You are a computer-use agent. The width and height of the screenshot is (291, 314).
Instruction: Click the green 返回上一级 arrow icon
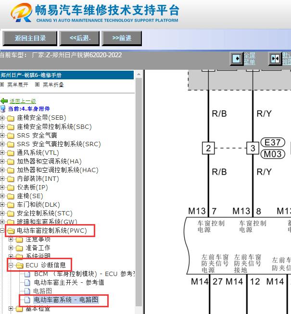pos(4,101)
